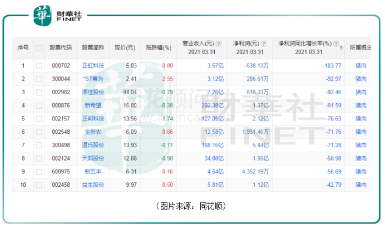The height and width of the screenshot is (227, 385).
Task: Open 猪肉 concept link in row 000702
Action: 361,66
